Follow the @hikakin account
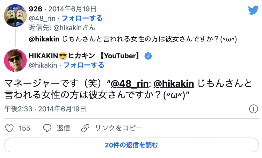 84,65
